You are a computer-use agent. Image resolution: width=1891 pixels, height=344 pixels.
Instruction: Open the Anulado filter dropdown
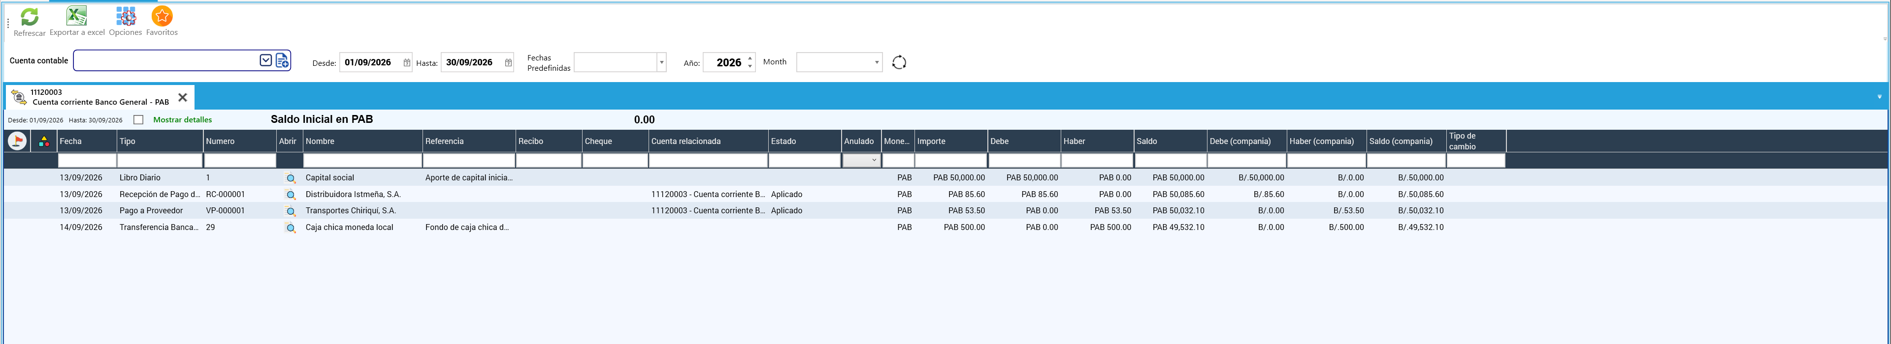874,160
